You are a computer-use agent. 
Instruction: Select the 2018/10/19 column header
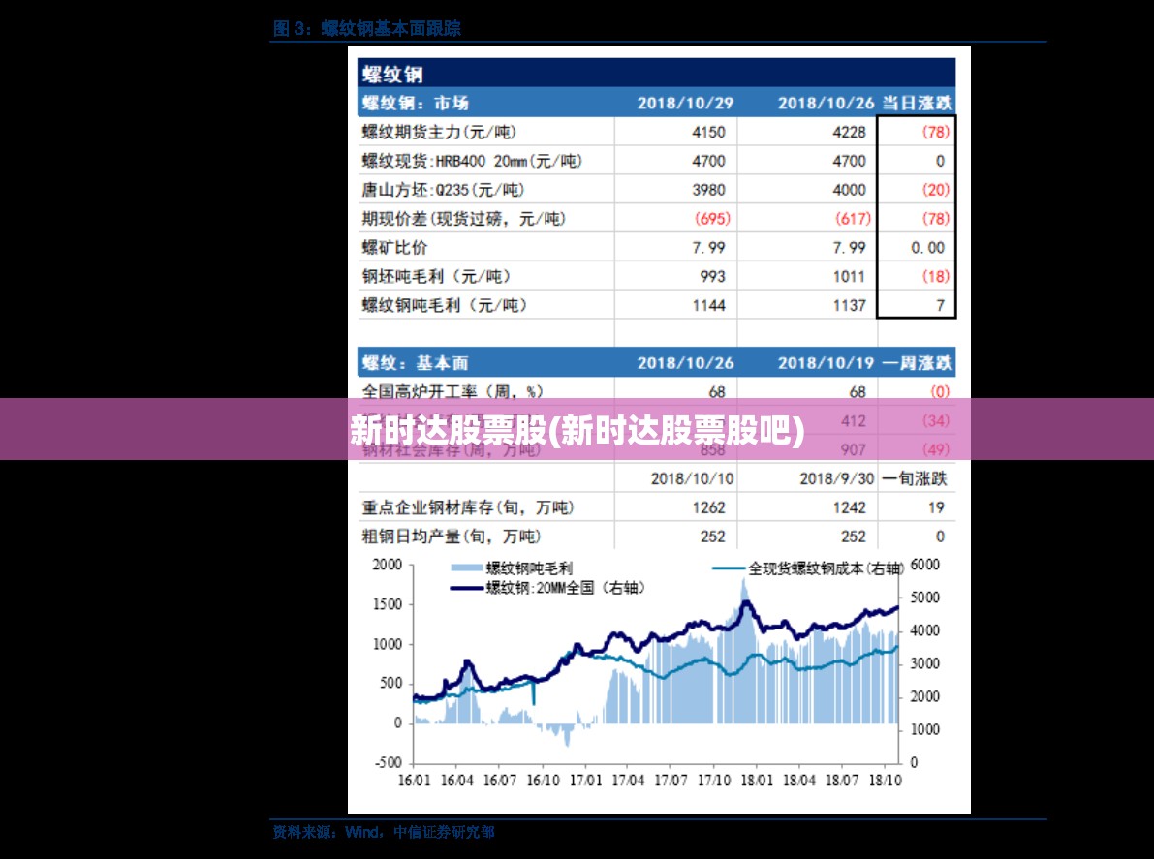click(826, 363)
